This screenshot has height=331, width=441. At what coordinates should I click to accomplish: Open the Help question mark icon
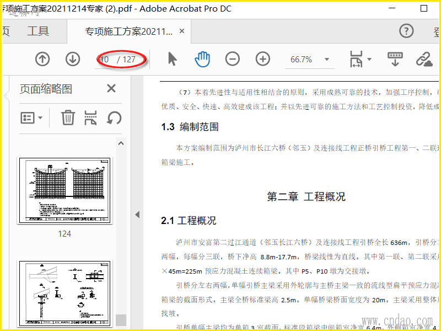(x=406, y=31)
